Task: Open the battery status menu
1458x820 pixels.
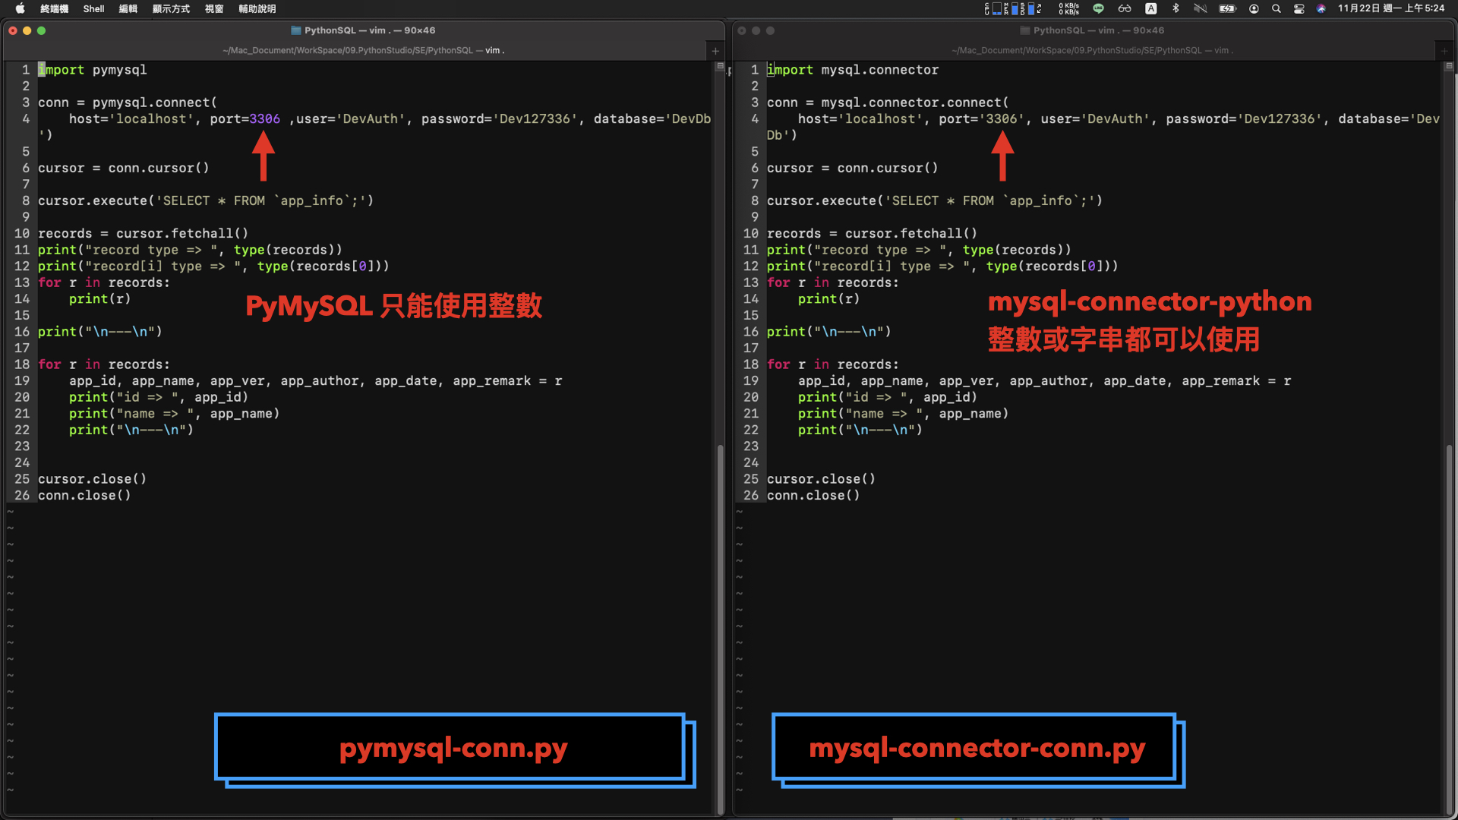Action: (1227, 8)
